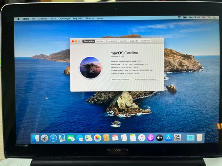Viewport: 222px width, 166px height.
Task: Click Resoconto di sistema button
Action: [121, 80]
